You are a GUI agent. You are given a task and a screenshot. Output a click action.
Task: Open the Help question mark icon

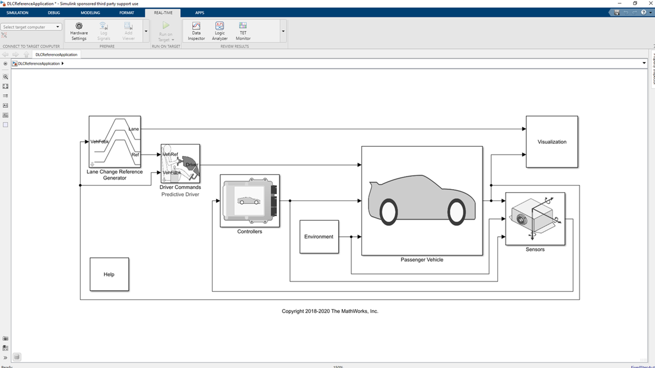click(644, 12)
